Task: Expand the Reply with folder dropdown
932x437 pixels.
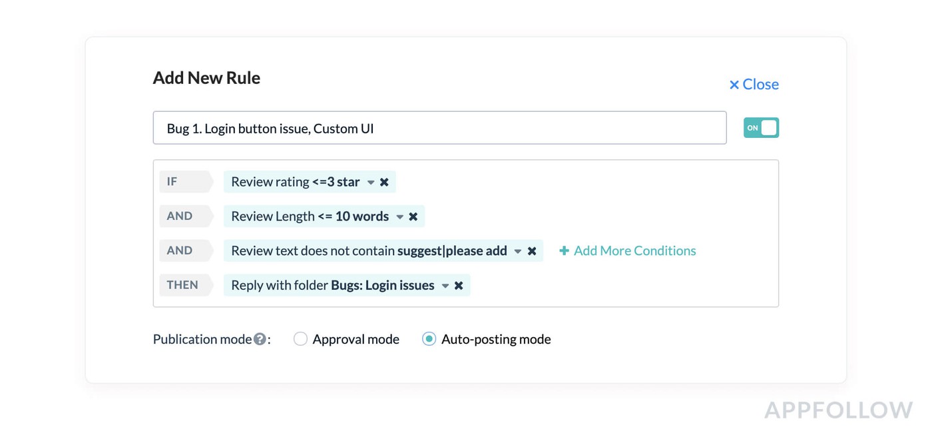Action: (445, 286)
